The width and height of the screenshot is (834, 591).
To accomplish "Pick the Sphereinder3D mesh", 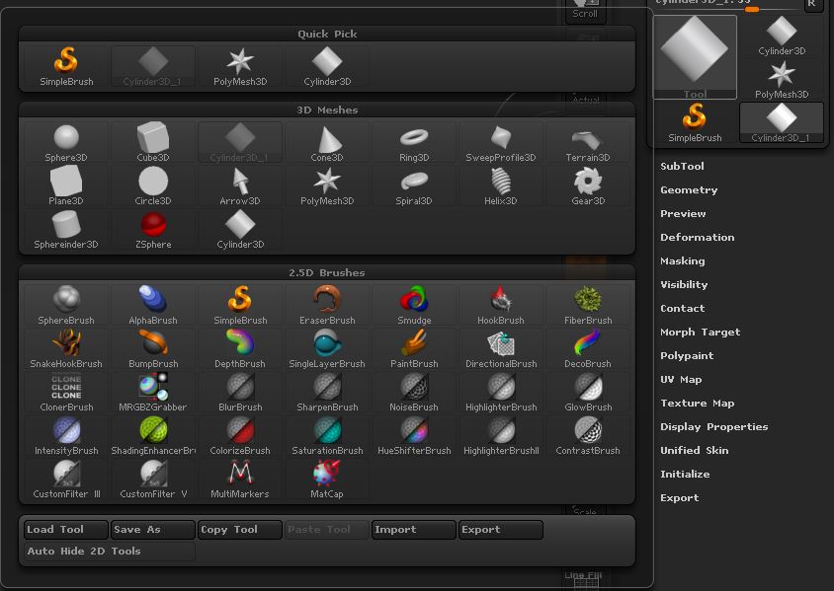I will [x=66, y=229].
